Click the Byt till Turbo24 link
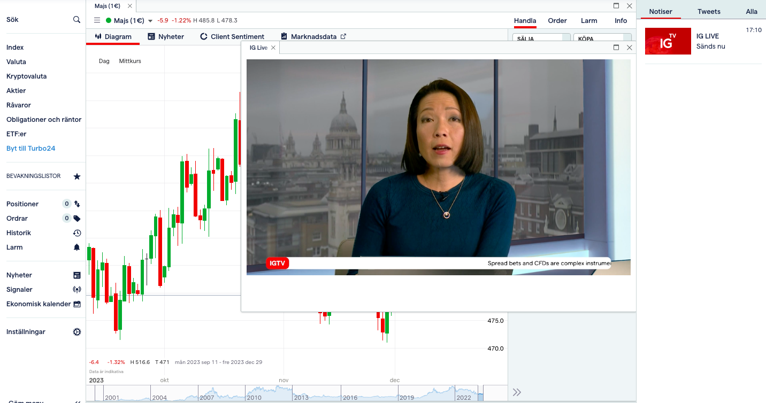766x403 pixels. (x=30, y=149)
